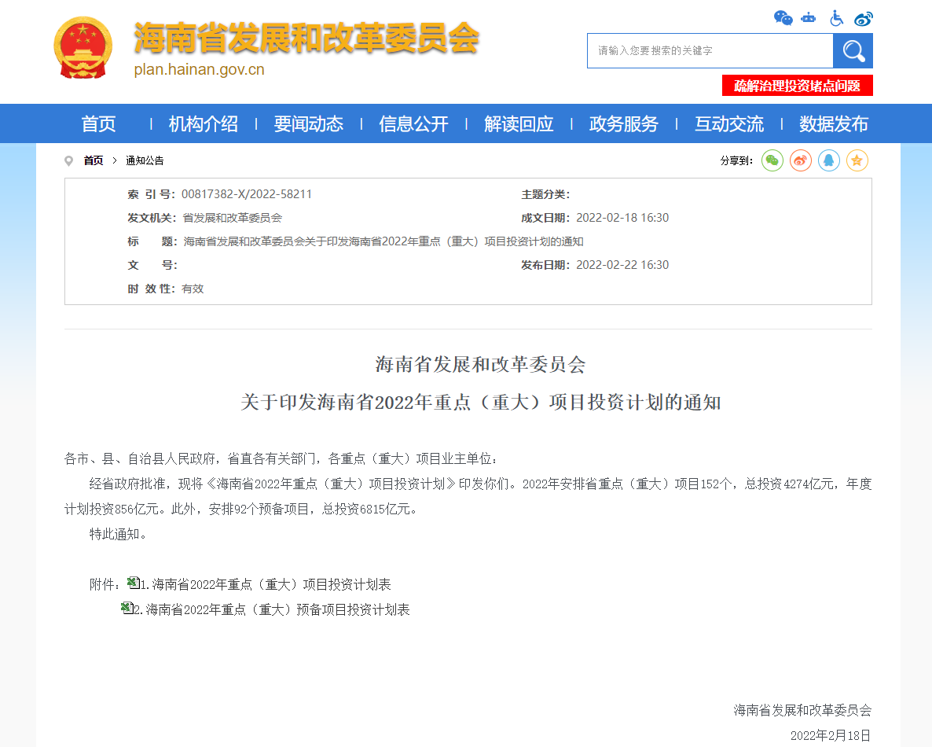Click the WeChat icon in top header

tap(783, 18)
